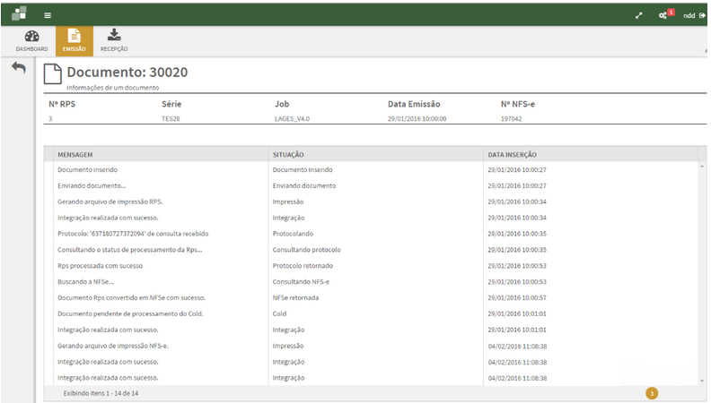Click scrollbar up arrow of message table
This screenshot has width=711, height=403.
pos(702,166)
